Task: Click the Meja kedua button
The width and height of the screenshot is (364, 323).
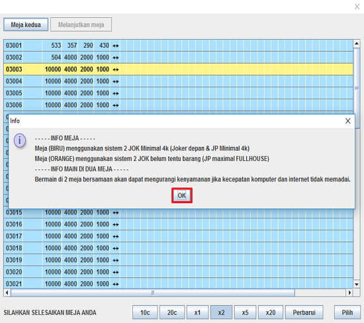Action: 26,24
